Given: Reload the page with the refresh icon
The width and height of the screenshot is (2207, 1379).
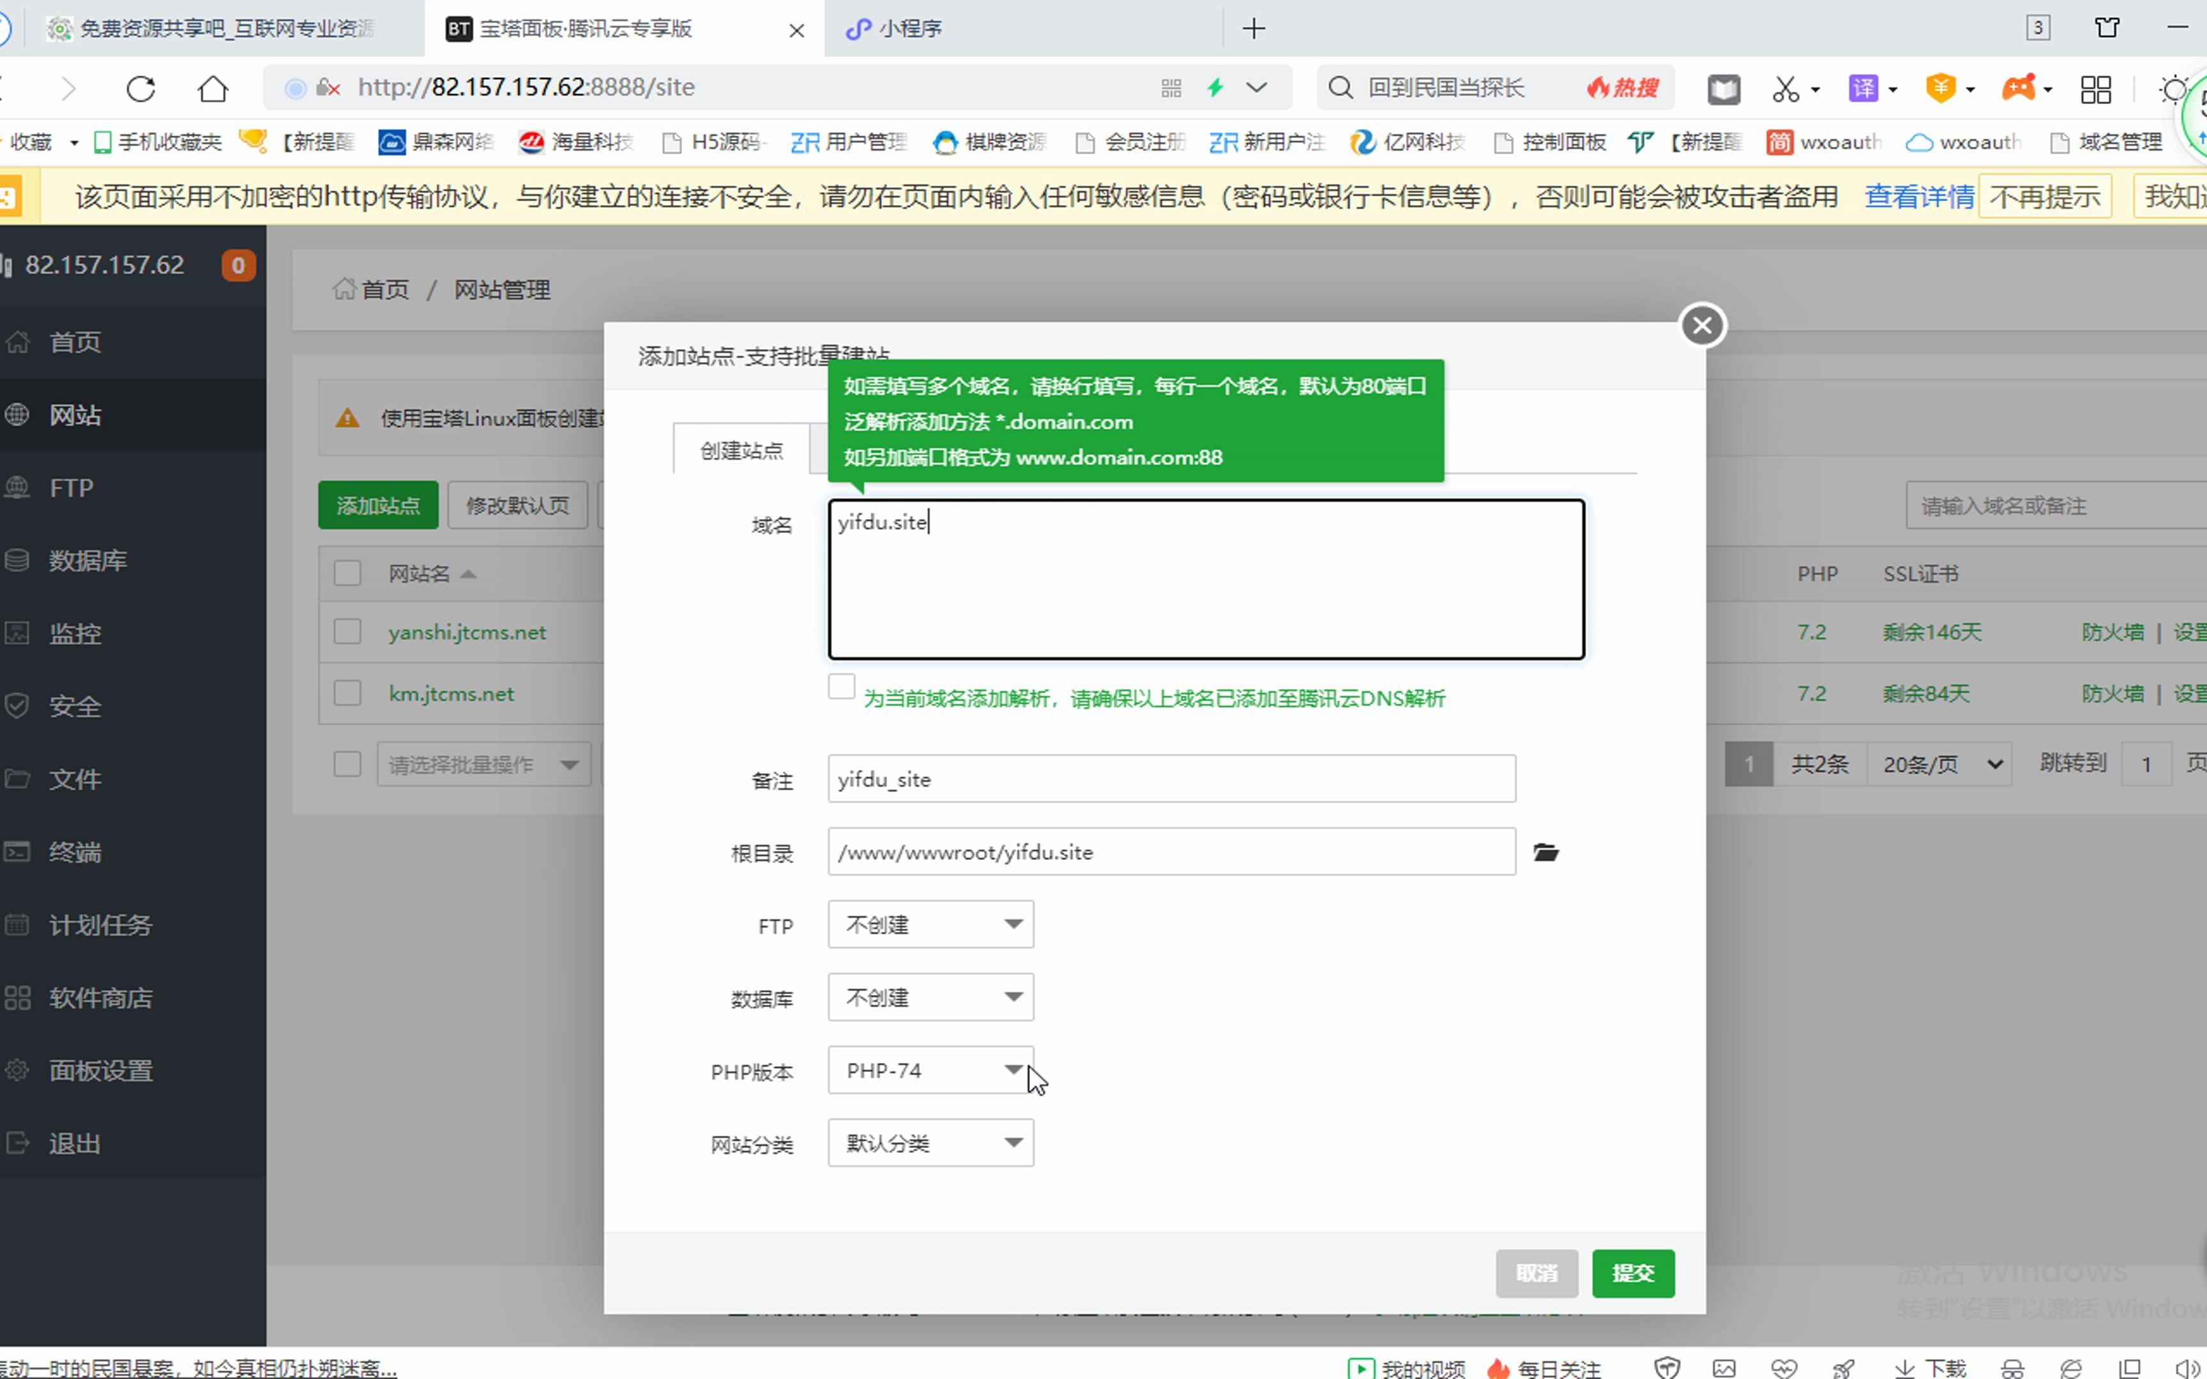Looking at the screenshot, I should (140, 89).
